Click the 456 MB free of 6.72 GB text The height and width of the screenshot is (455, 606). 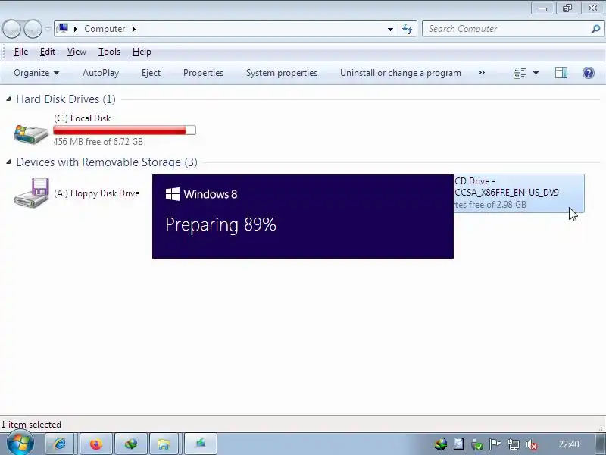click(98, 142)
